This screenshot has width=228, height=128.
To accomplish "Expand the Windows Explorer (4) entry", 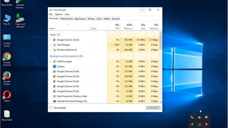I will [x=50, y=50].
